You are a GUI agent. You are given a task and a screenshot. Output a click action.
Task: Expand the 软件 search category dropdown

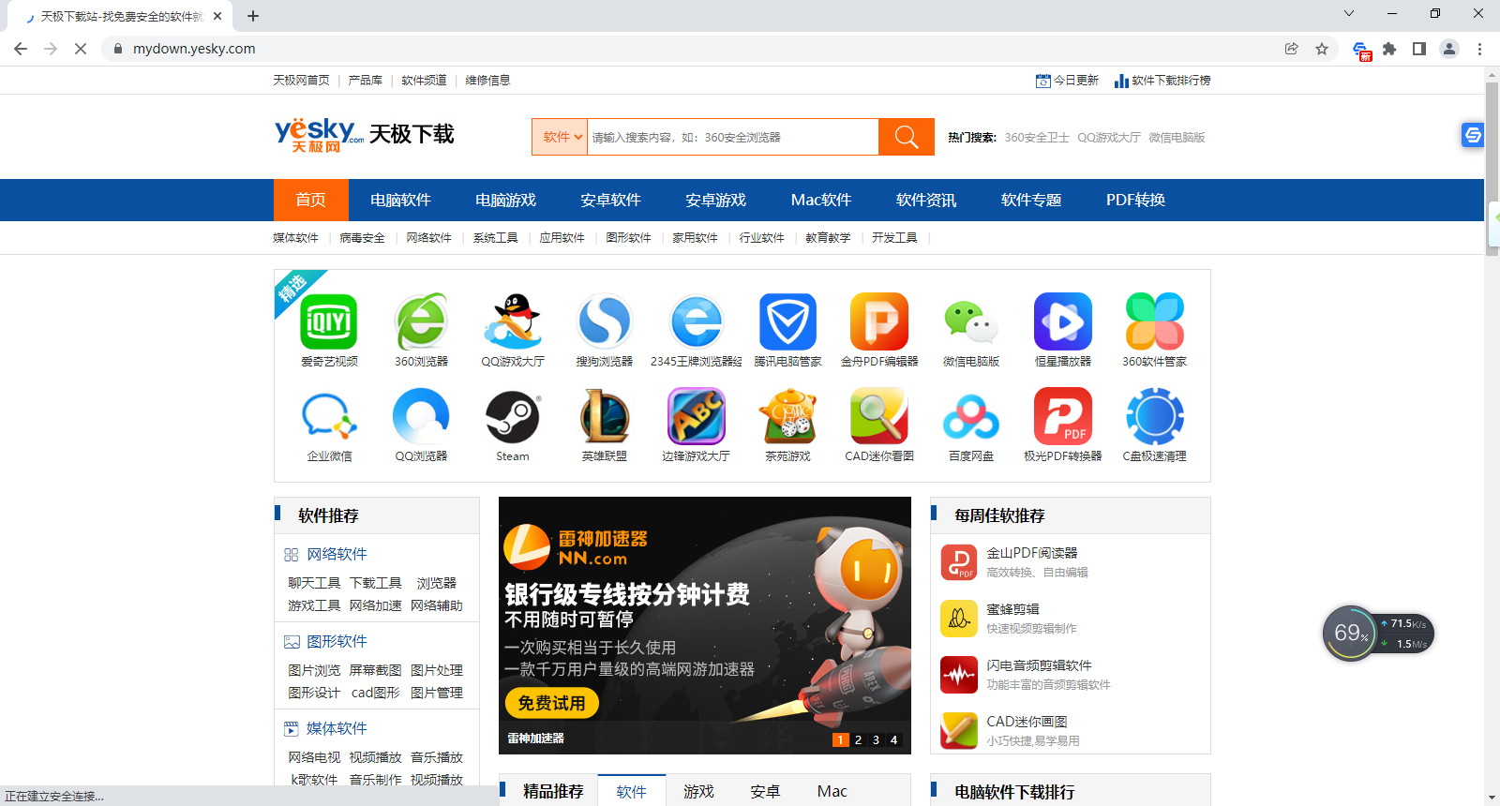(x=560, y=137)
